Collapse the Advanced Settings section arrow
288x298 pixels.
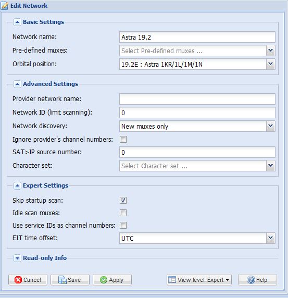click(17, 84)
